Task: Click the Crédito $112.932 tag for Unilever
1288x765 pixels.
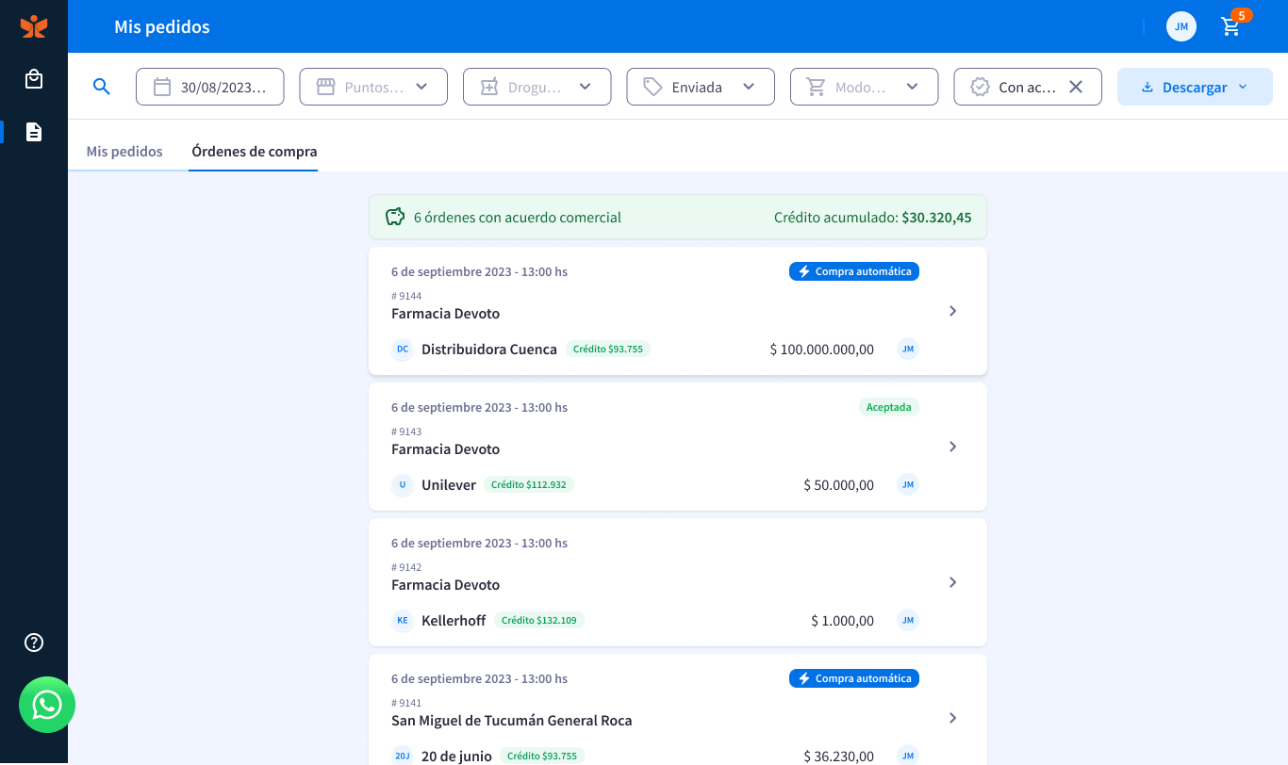Action: [529, 485]
